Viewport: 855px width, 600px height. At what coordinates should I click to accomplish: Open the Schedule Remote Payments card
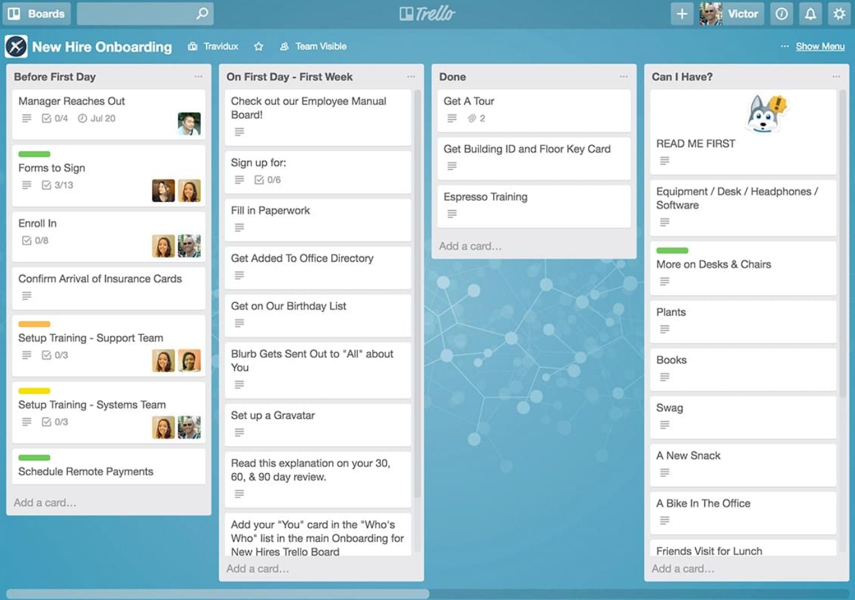coord(109,466)
